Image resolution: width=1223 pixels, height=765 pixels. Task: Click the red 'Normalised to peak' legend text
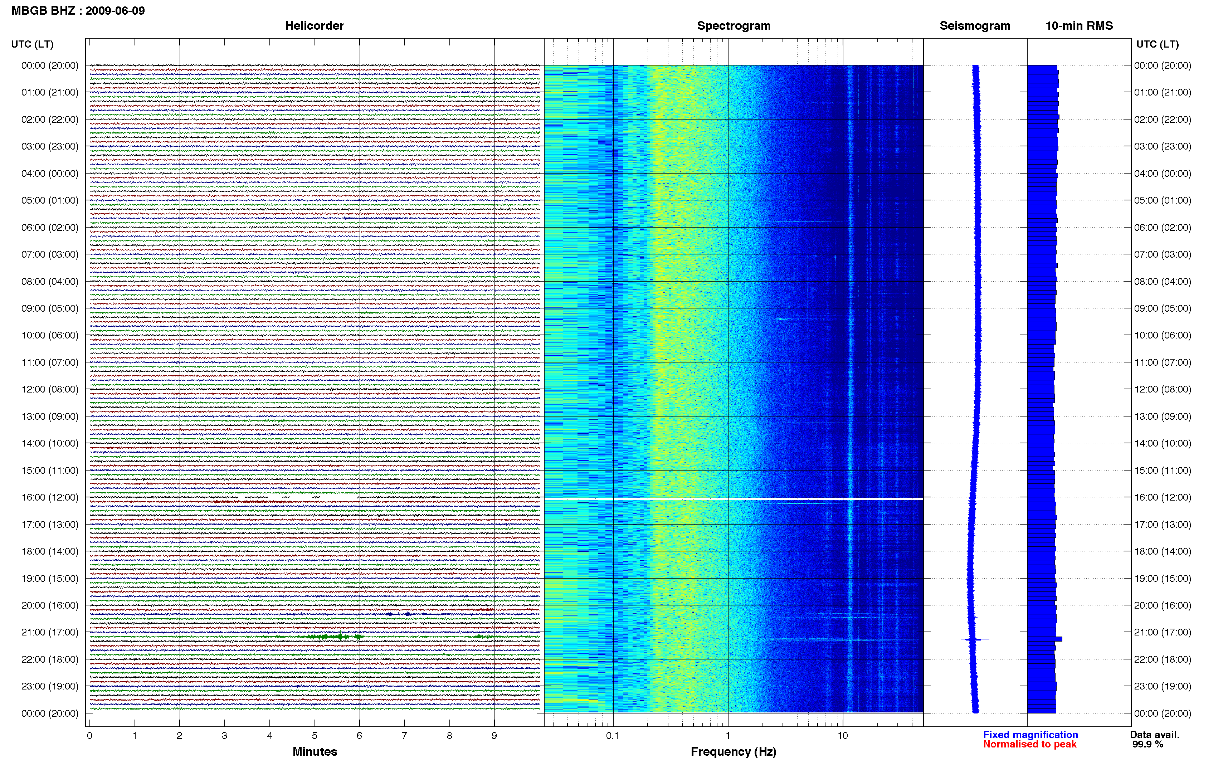(1030, 744)
